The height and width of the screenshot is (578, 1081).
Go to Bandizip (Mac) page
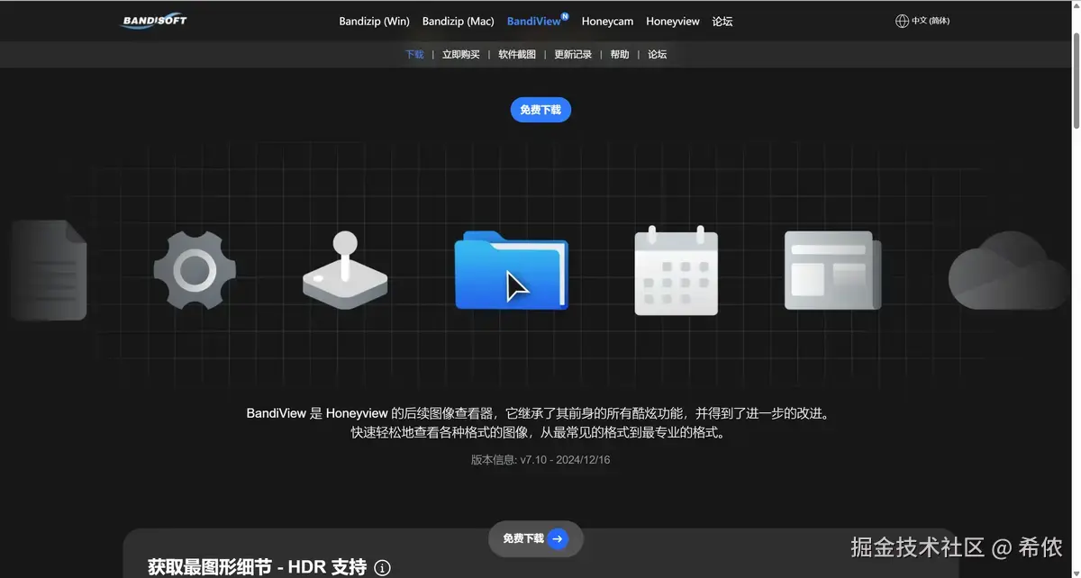coord(459,22)
